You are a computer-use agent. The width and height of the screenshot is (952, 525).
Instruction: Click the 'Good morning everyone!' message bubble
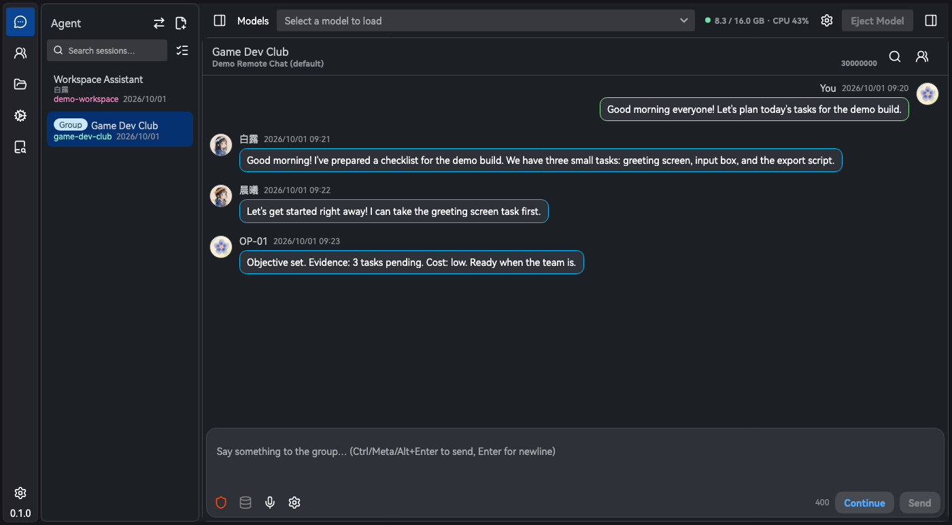(x=754, y=109)
